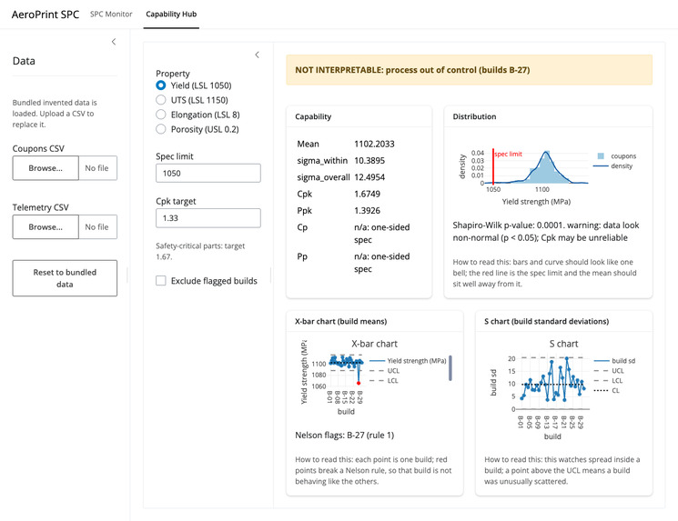Image resolution: width=678 pixels, height=521 pixels.
Task: Open the Capability Hub tab
Action: 171,15
